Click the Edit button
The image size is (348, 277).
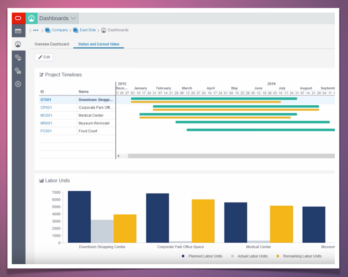[44, 57]
